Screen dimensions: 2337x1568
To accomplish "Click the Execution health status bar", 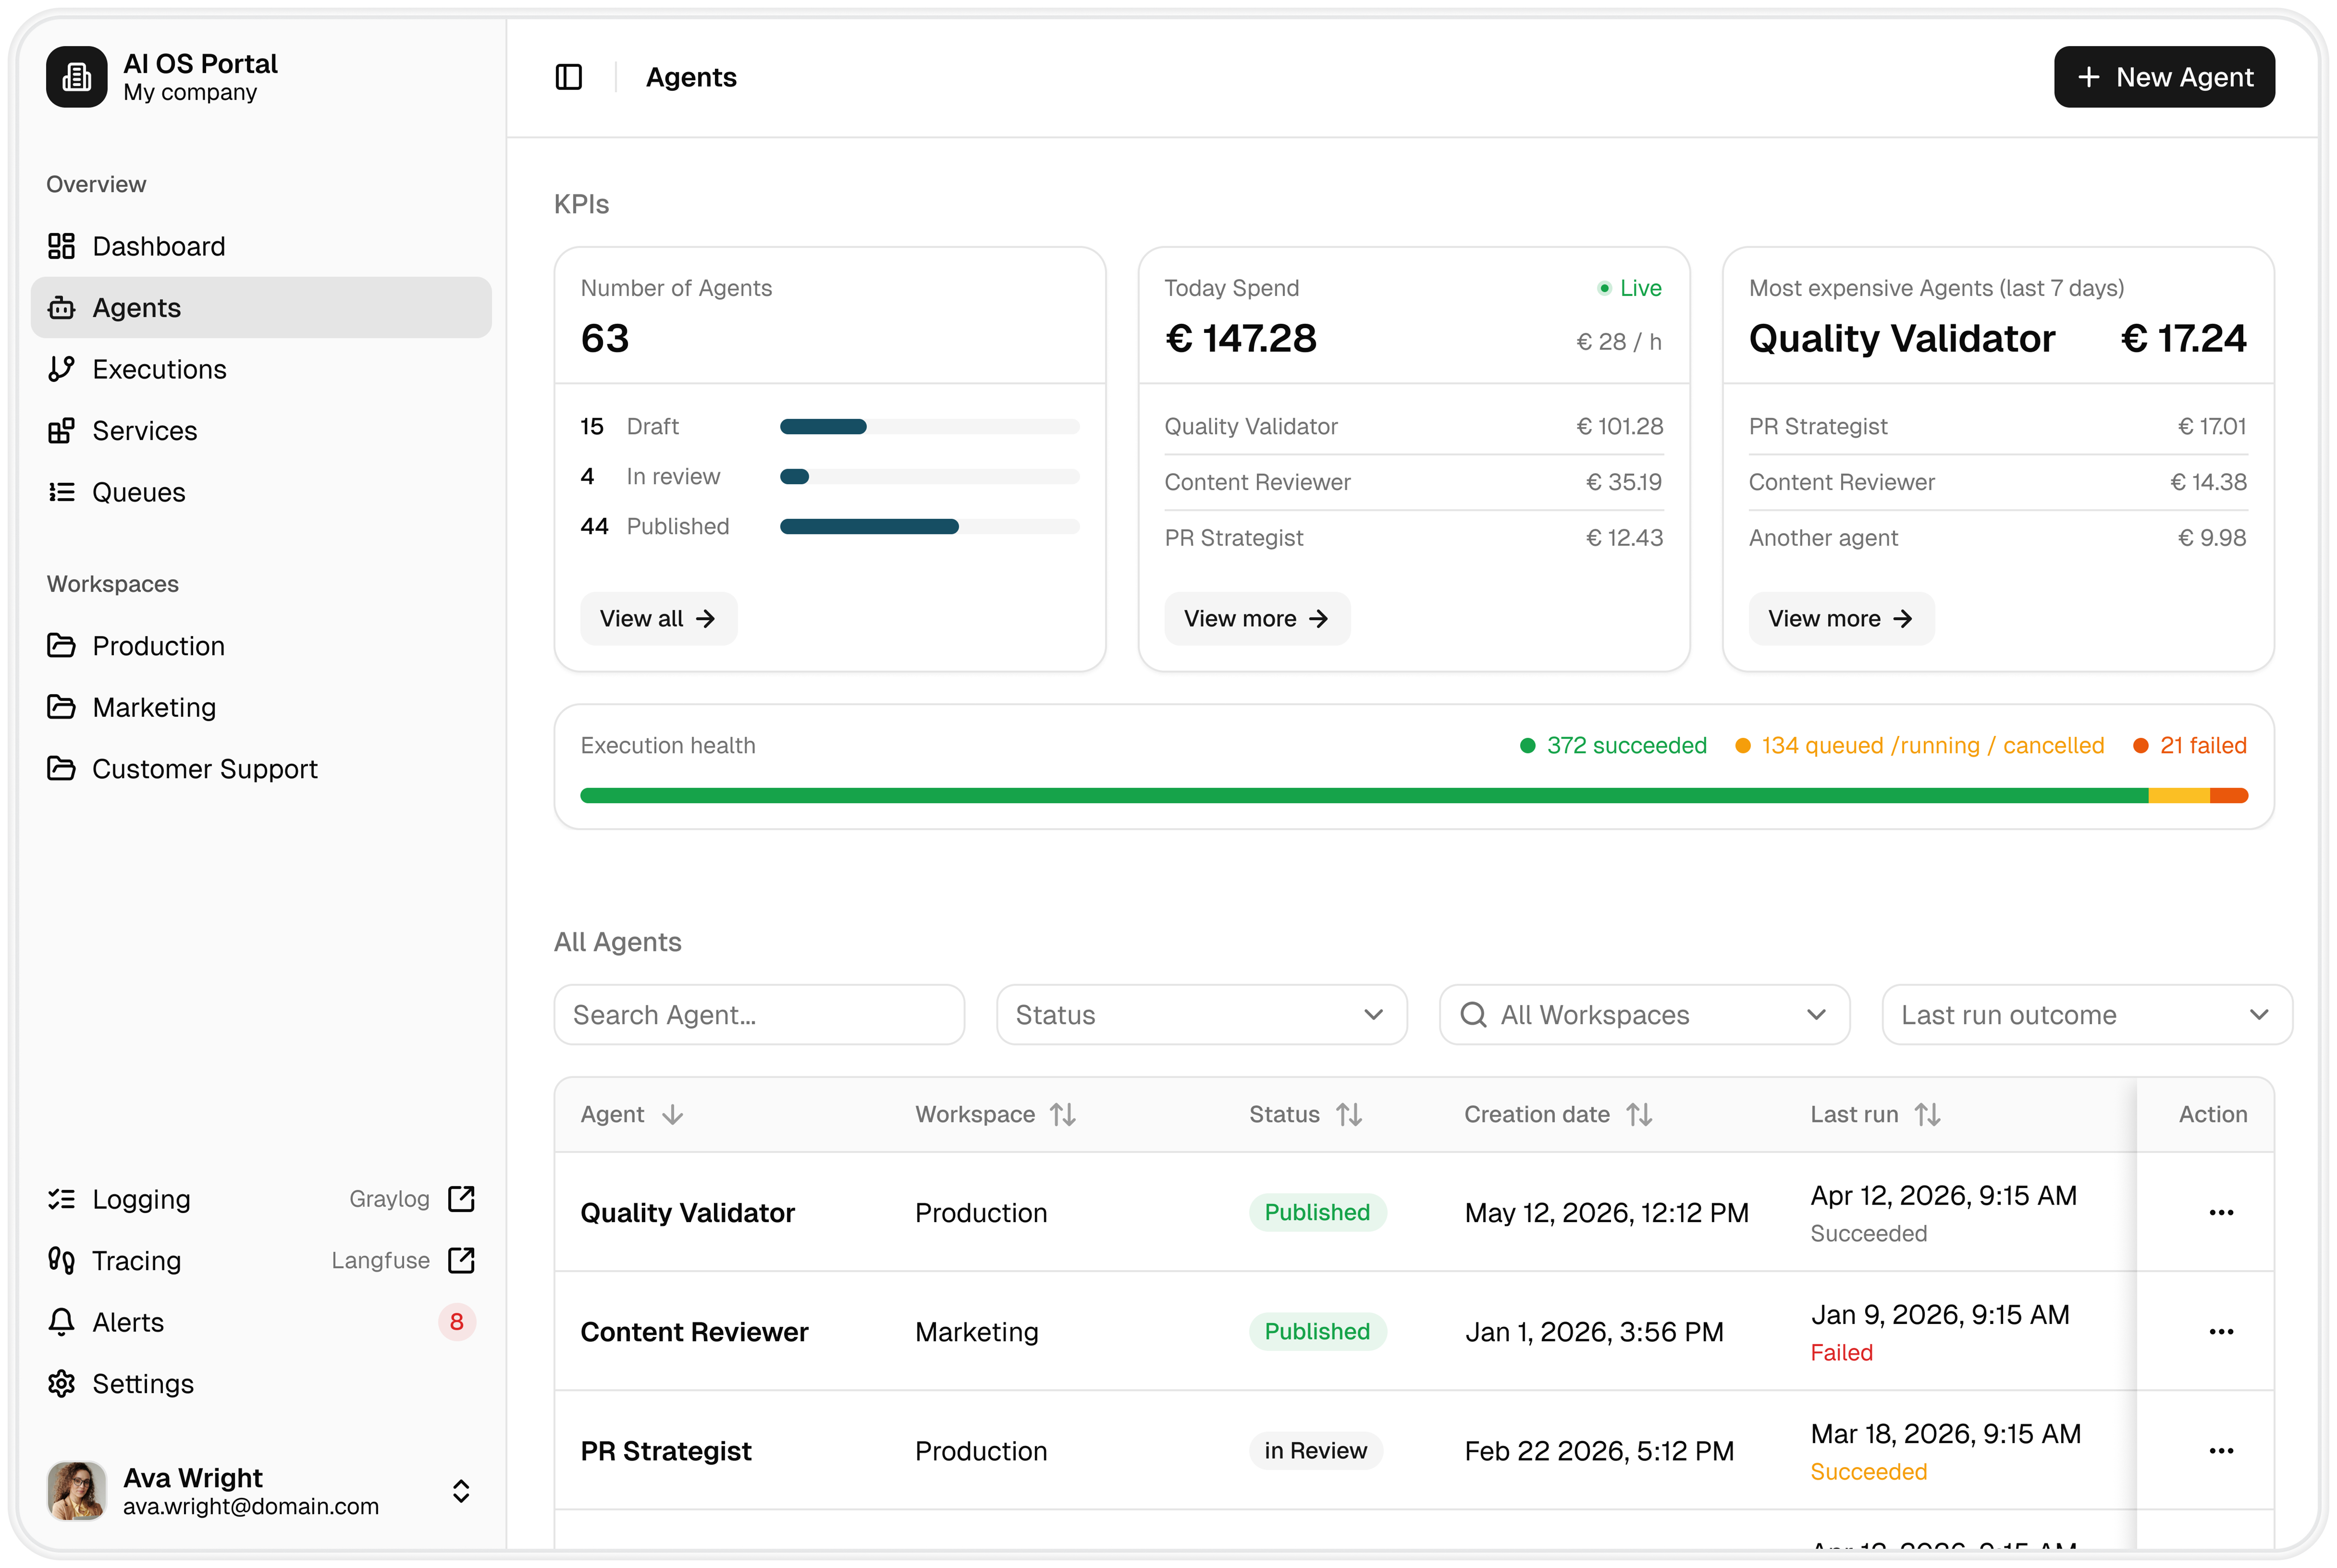I will point(1414,796).
